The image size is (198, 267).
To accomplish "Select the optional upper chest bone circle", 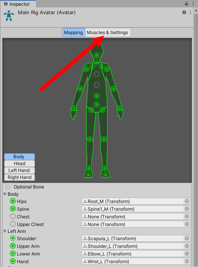I will (x=97, y=74).
